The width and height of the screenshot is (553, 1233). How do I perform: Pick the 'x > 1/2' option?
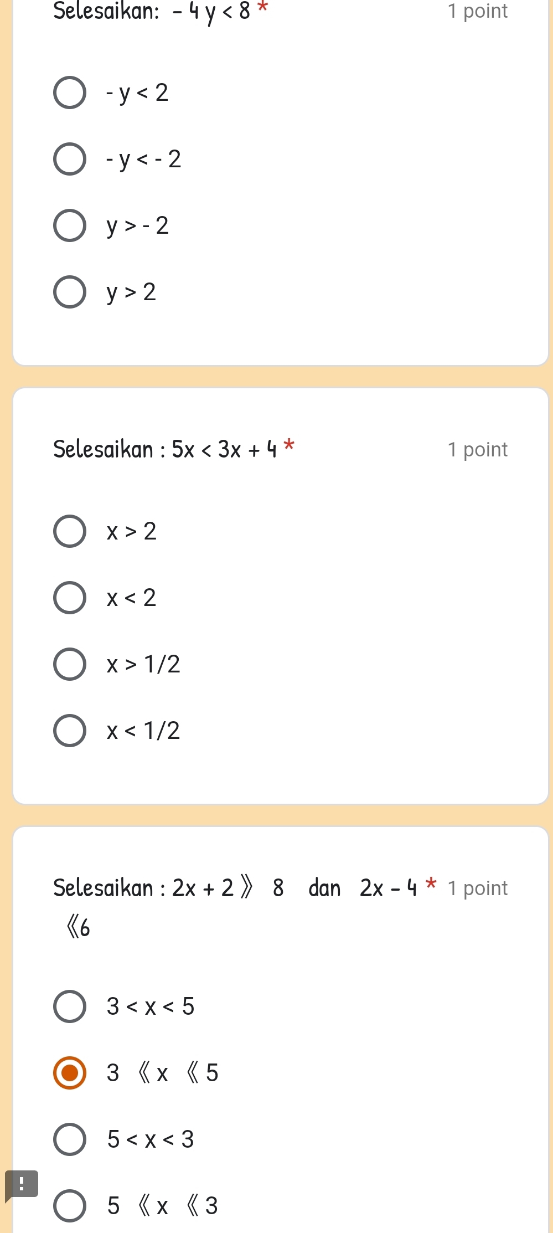coord(70,664)
